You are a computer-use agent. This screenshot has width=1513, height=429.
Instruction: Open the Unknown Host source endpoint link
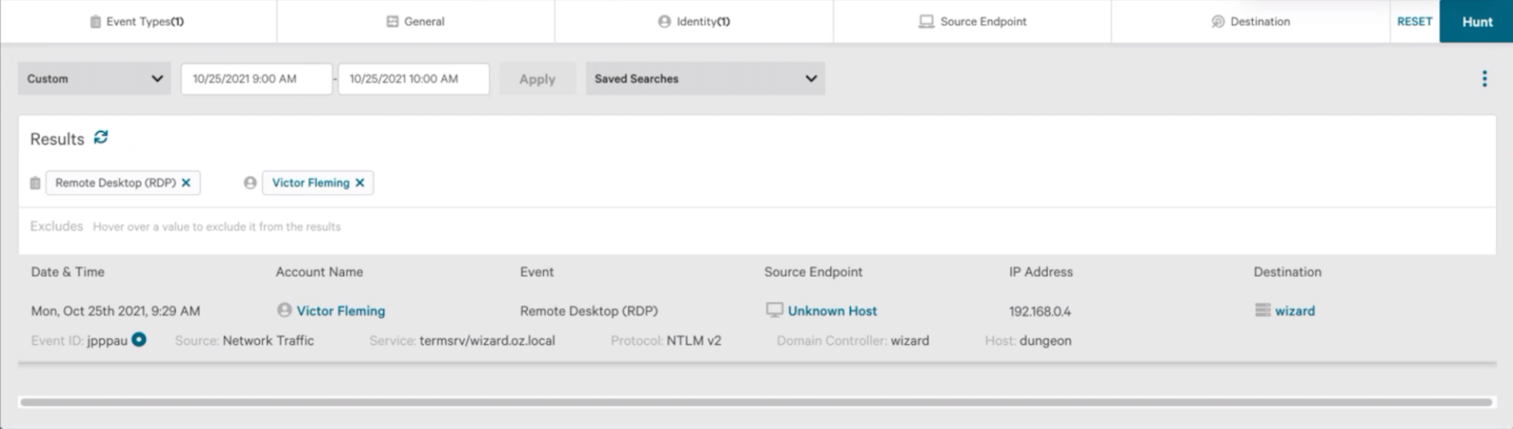(832, 311)
